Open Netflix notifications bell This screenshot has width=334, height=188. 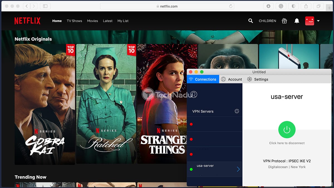click(297, 21)
